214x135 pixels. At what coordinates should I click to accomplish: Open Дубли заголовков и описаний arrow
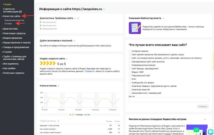click(x=74, y=41)
